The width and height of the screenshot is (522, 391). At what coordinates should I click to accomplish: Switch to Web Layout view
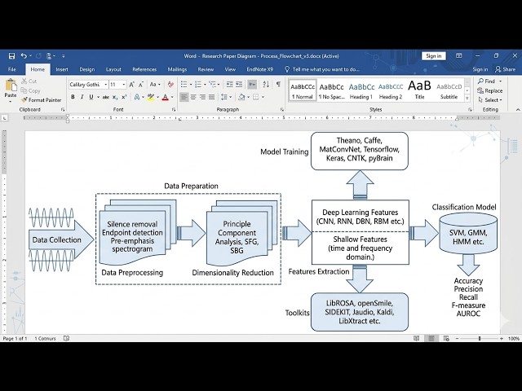pos(446,338)
